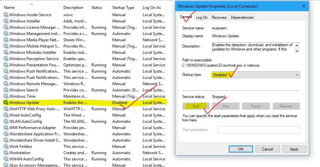The image size is (320, 167).
Task: Select the Windows Time service name
Action: (22, 96)
